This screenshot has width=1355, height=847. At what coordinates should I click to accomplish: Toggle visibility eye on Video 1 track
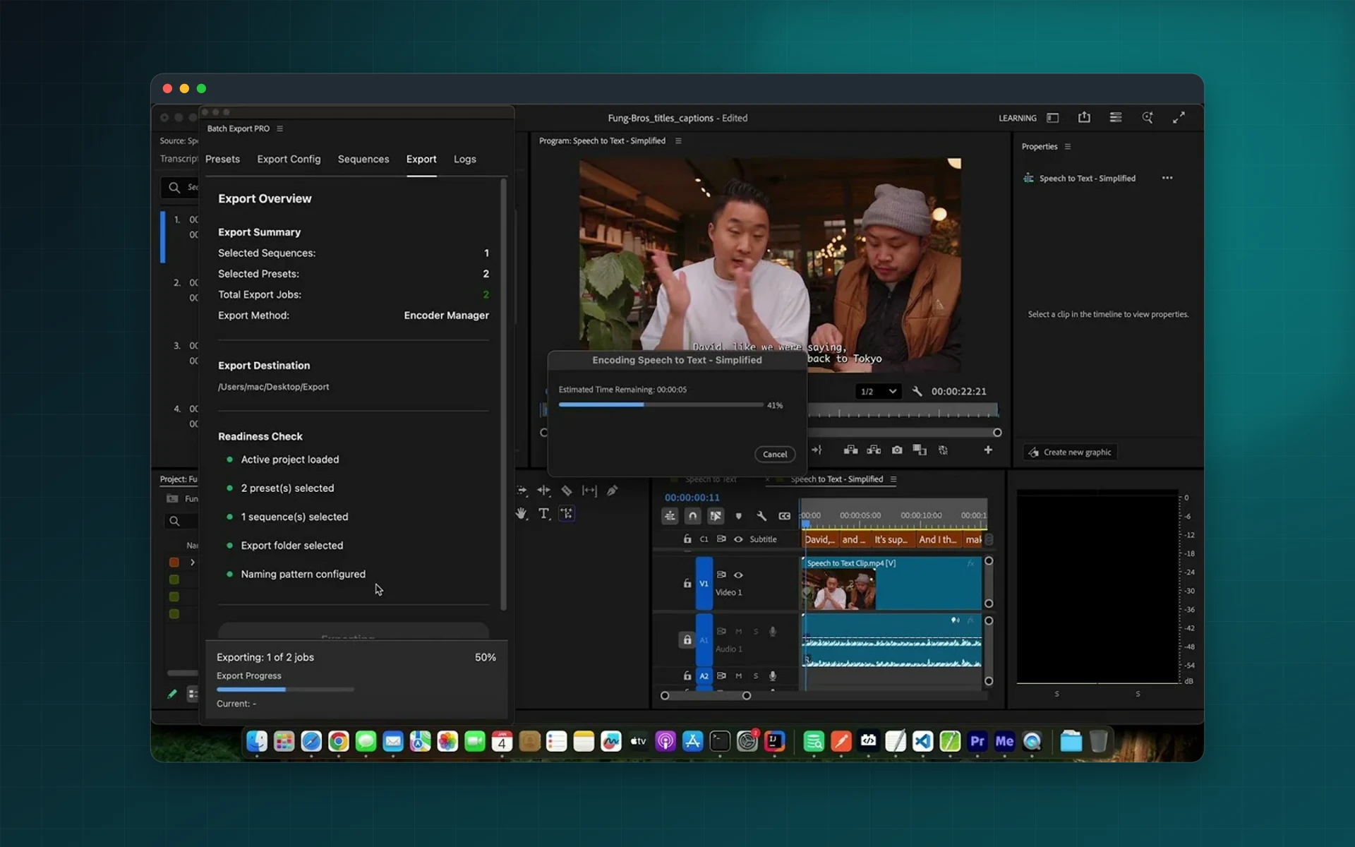[738, 575]
